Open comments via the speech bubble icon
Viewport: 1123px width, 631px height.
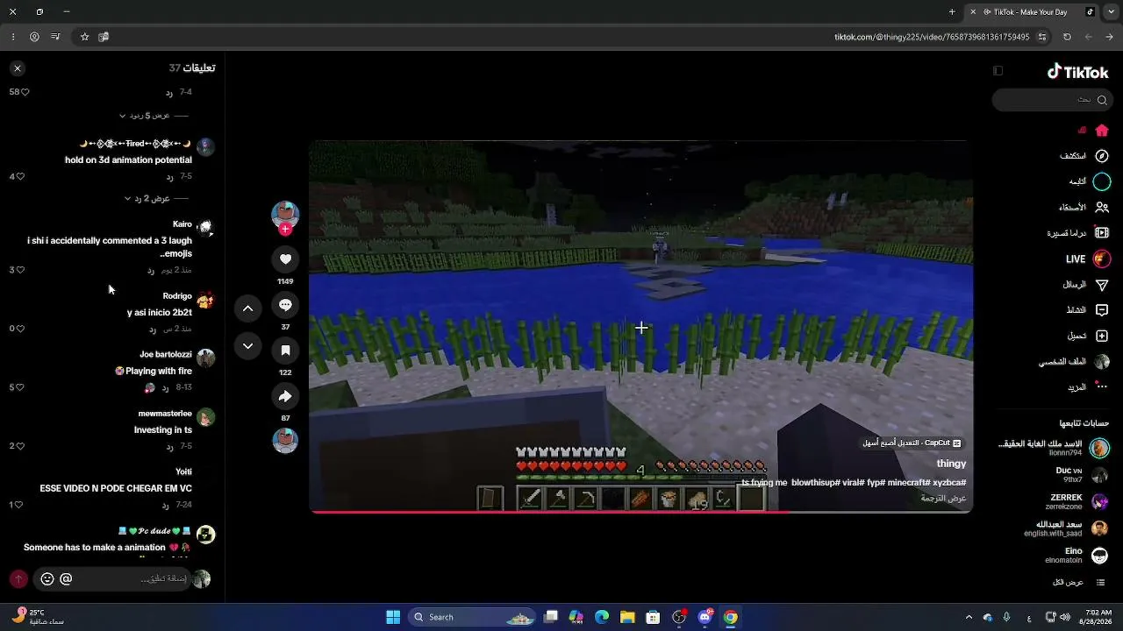coord(285,304)
